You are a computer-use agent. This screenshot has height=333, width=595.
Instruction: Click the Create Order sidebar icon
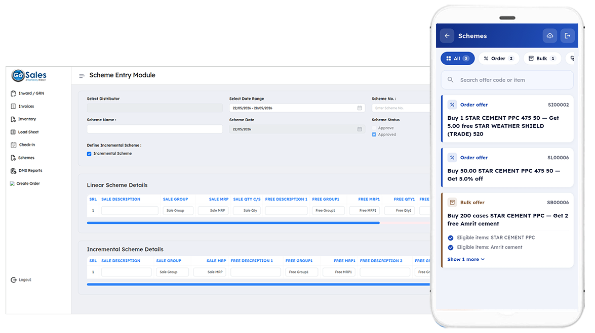click(12, 183)
